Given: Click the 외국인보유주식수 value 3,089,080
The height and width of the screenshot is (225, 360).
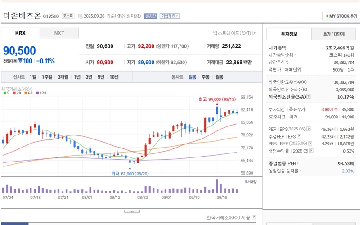Looking at the screenshot, I should pyautogui.click(x=345, y=90).
